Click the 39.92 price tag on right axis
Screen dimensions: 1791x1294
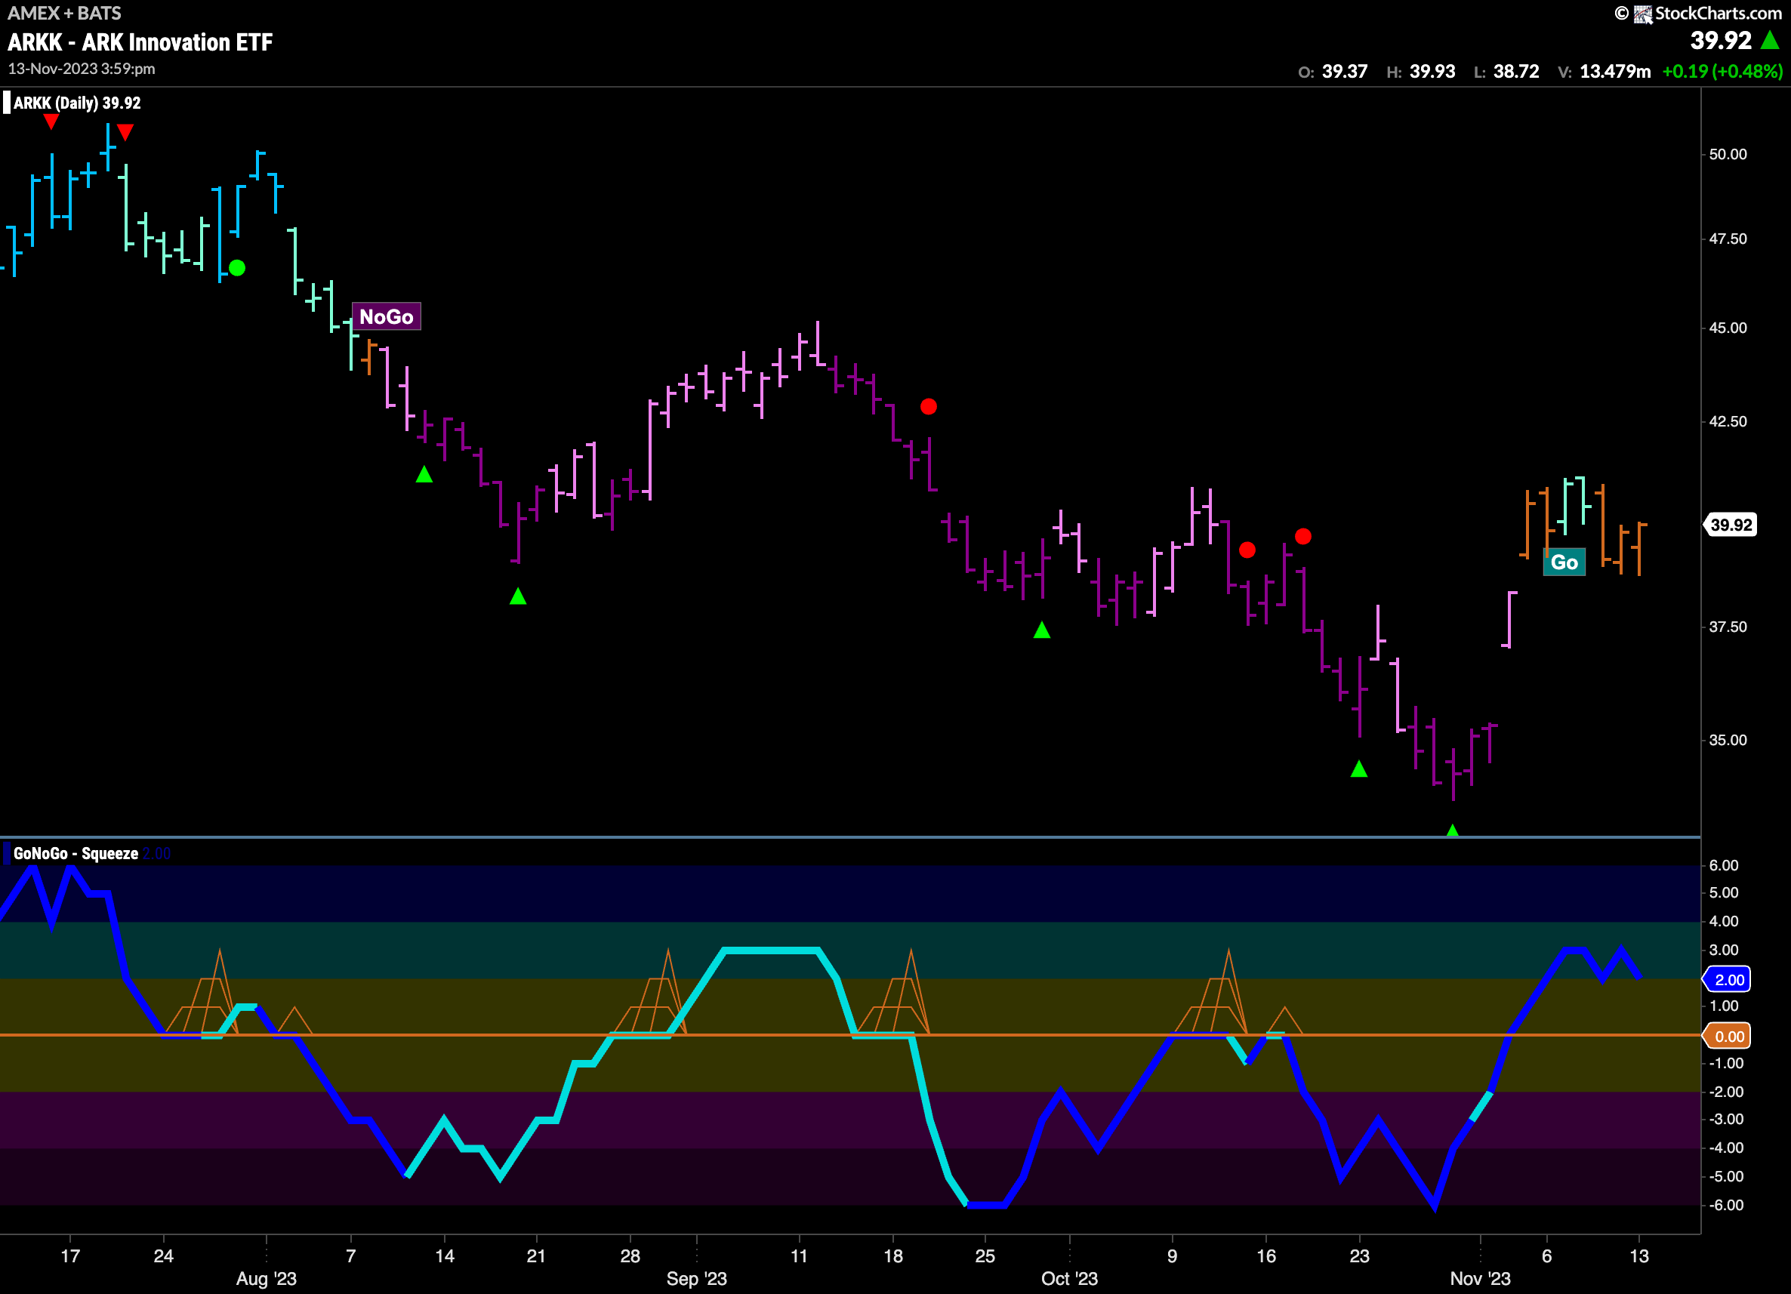pyautogui.click(x=1731, y=525)
